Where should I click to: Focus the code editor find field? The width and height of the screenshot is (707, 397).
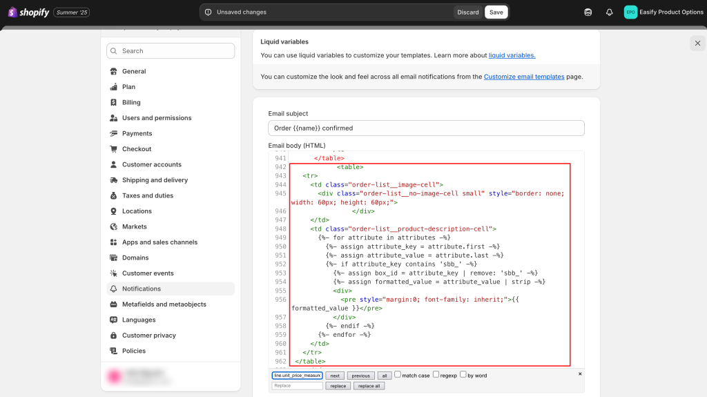pos(297,376)
